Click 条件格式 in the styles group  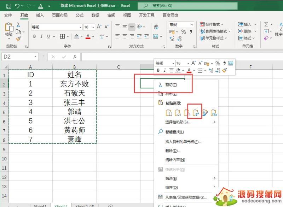(212, 24)
